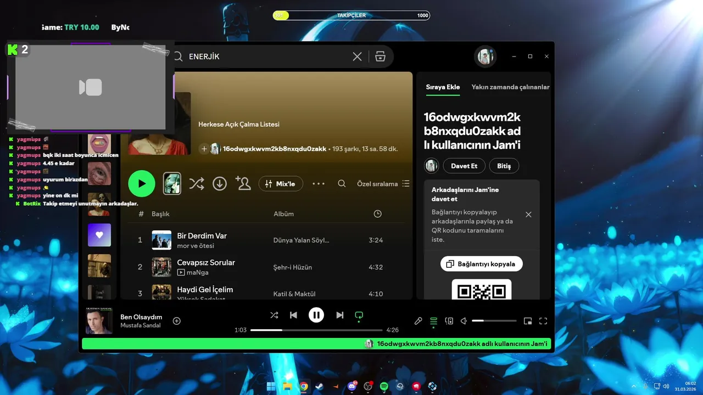Click the green Jam status bar

pos(316,344)
